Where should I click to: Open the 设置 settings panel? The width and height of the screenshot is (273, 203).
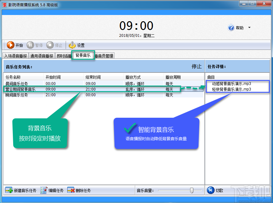tap(73, 45)
